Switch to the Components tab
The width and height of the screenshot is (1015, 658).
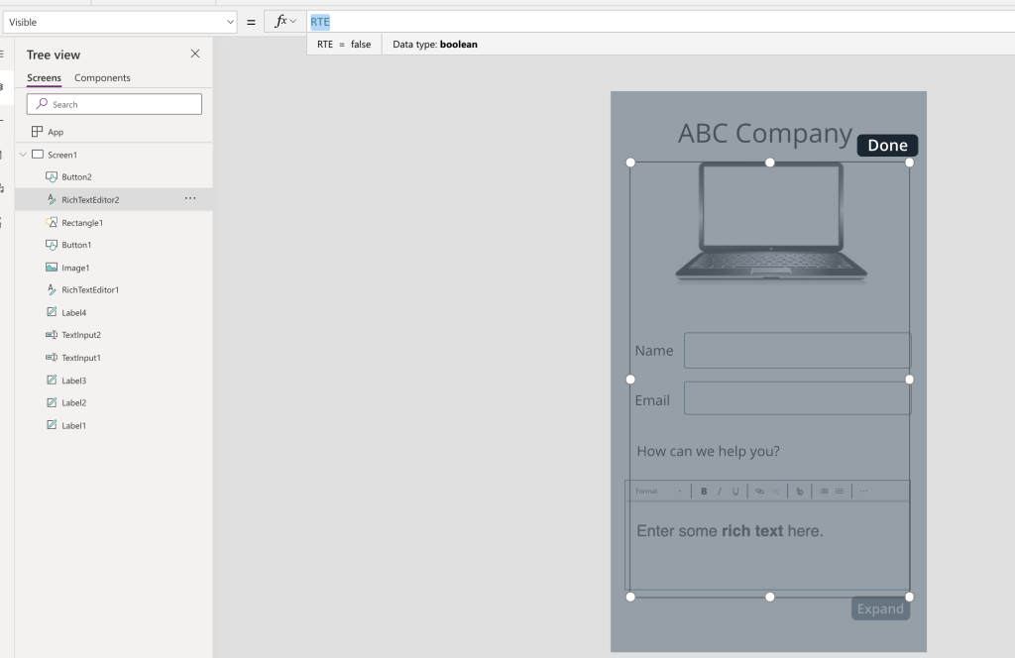(x=102, y=78)
